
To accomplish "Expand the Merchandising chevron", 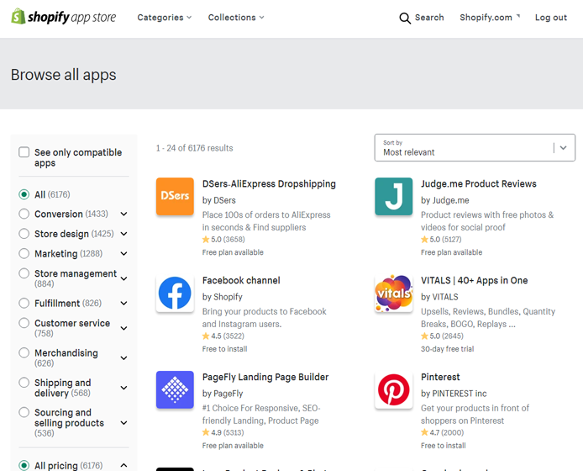I will 123,357.
